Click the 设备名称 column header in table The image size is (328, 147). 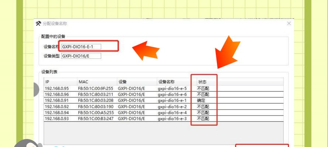click(x=177, y=82)
